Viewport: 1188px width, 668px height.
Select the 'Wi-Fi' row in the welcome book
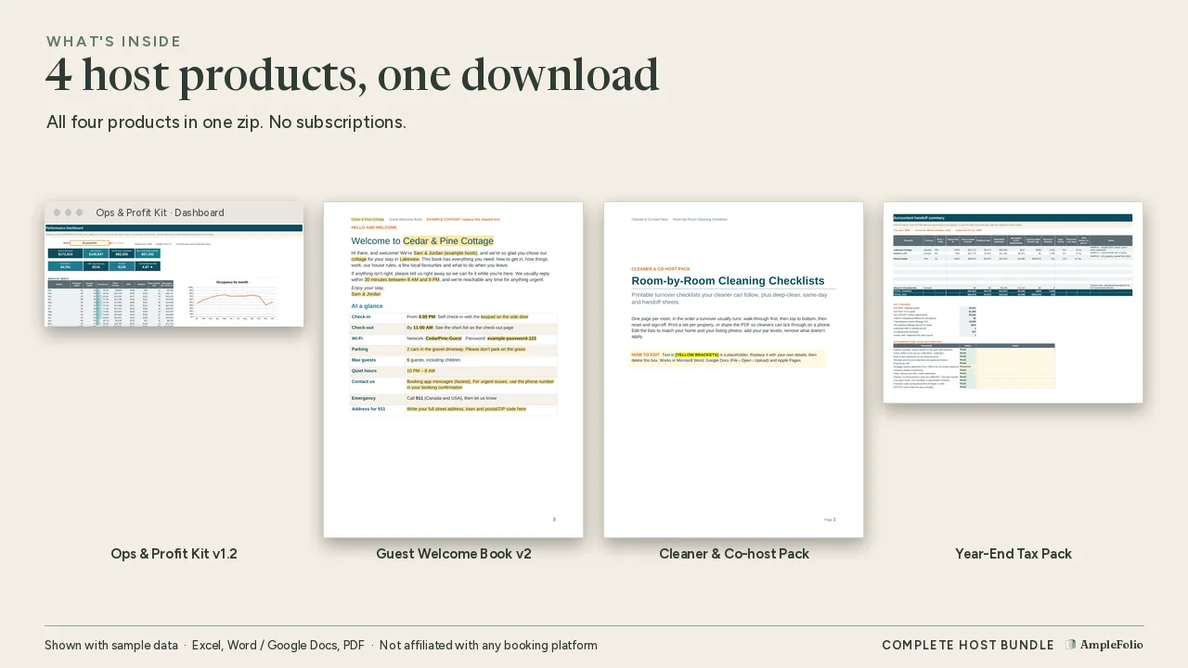pyautogui.click(x=454, y=339)
